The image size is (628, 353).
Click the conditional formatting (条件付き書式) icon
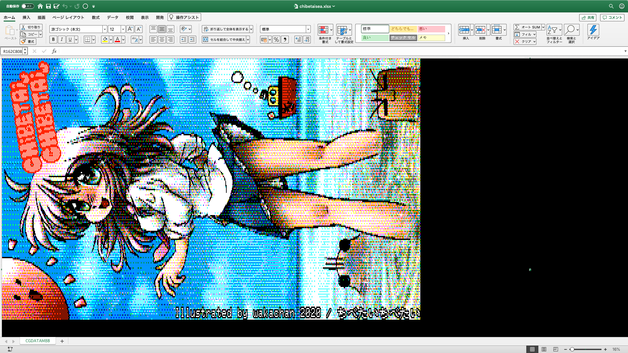[x=323, y=30]
